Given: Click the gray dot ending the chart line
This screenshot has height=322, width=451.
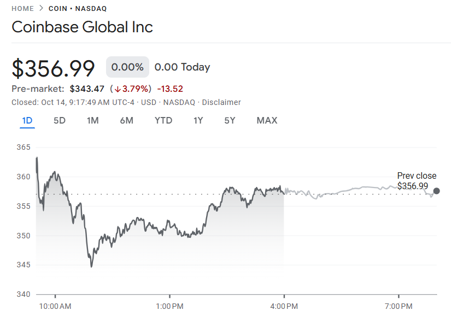Looking at the screenshot, I should [x=436, y=191].
